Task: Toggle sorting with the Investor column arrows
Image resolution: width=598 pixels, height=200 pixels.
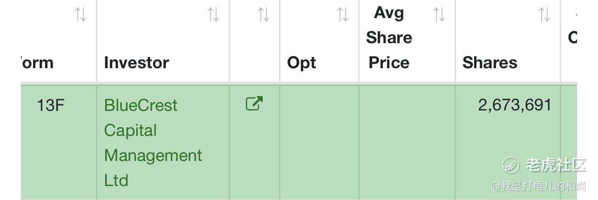Action: (214, 15)
